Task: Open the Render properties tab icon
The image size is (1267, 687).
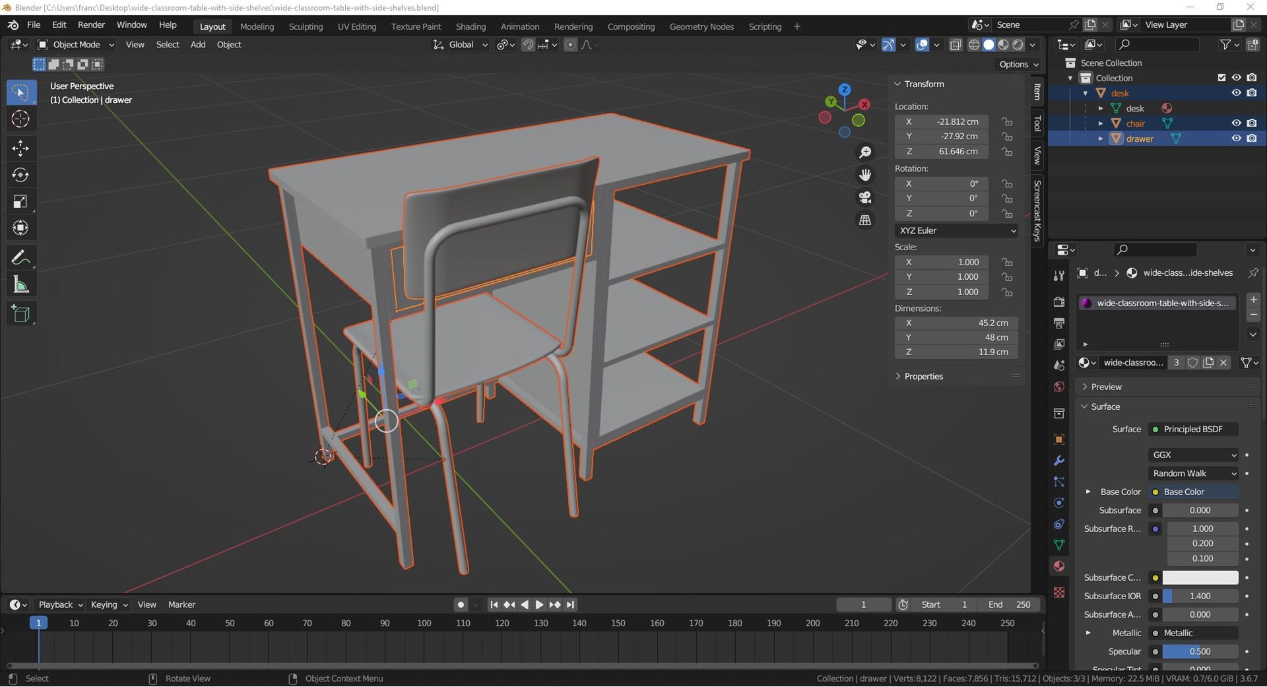Action: [x=1059, y=302]
